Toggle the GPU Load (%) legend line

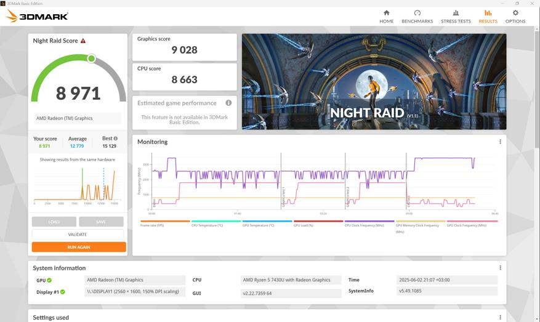click(x=318, y=223)
